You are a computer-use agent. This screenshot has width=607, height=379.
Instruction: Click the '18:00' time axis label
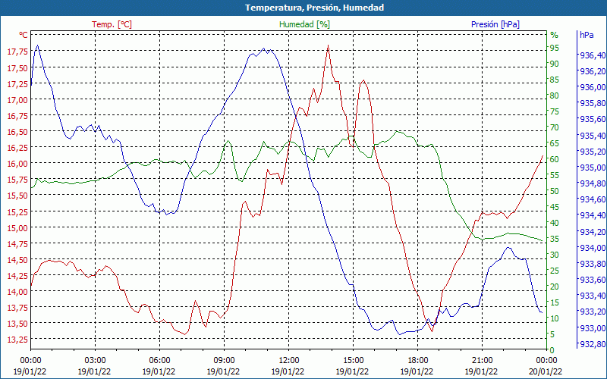[x=418, y=359]
